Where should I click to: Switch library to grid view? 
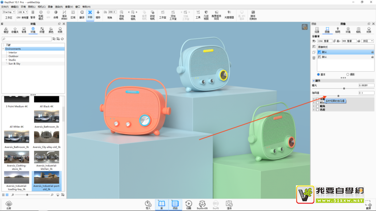(x=7, y=195)
